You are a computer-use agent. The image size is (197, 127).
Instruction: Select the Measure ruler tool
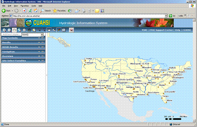[29, 30]
